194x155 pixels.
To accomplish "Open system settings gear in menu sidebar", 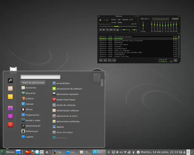I will [10, 80].
